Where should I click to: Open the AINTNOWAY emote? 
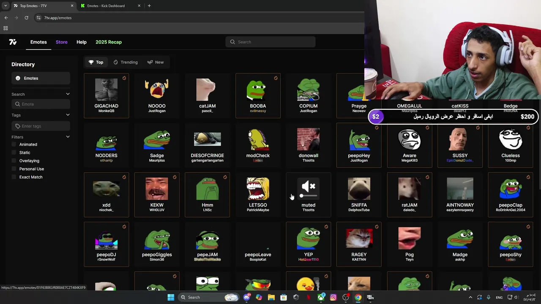pyautogui.click(x=460, y=195)
